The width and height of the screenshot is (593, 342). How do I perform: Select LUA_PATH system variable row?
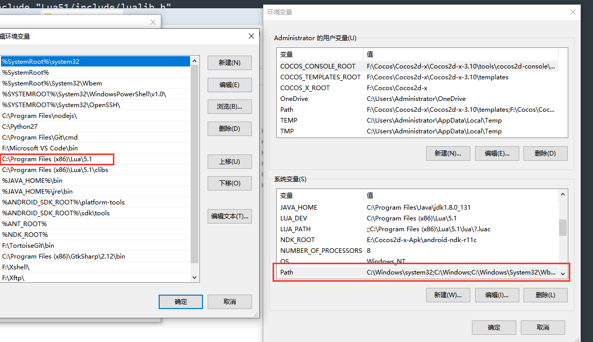click(418, 229)
